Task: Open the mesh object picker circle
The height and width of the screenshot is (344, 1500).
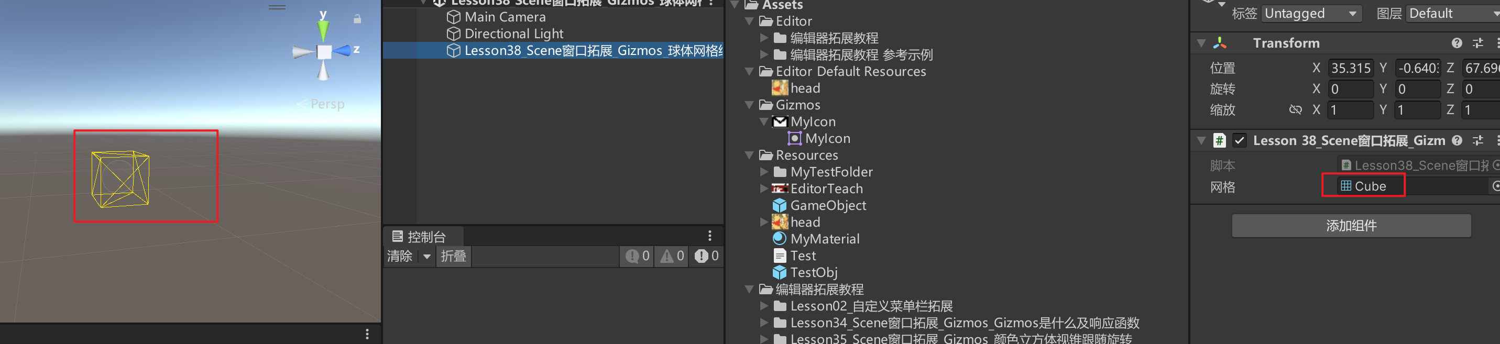Action: click(x=1495, y=186)
